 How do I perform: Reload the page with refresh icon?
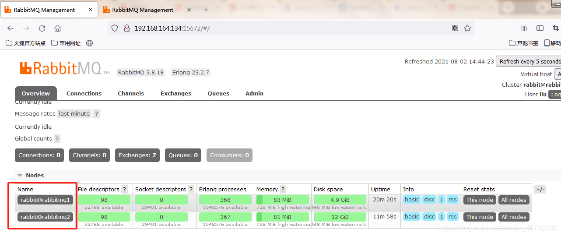click(42, 28)
